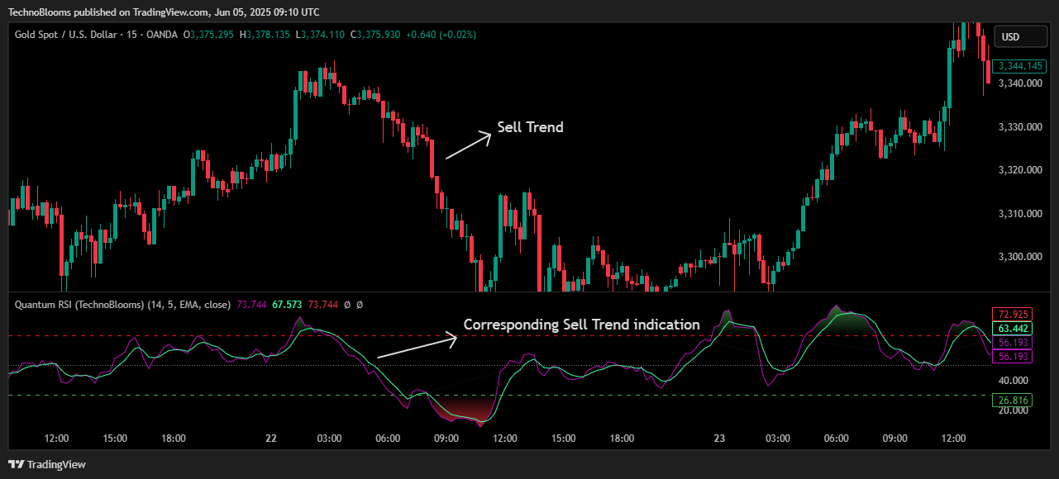Click the Corresponding Sell Trend indication text
Image resolution: width=1059 pixels, height=479 pixels.
581,325
